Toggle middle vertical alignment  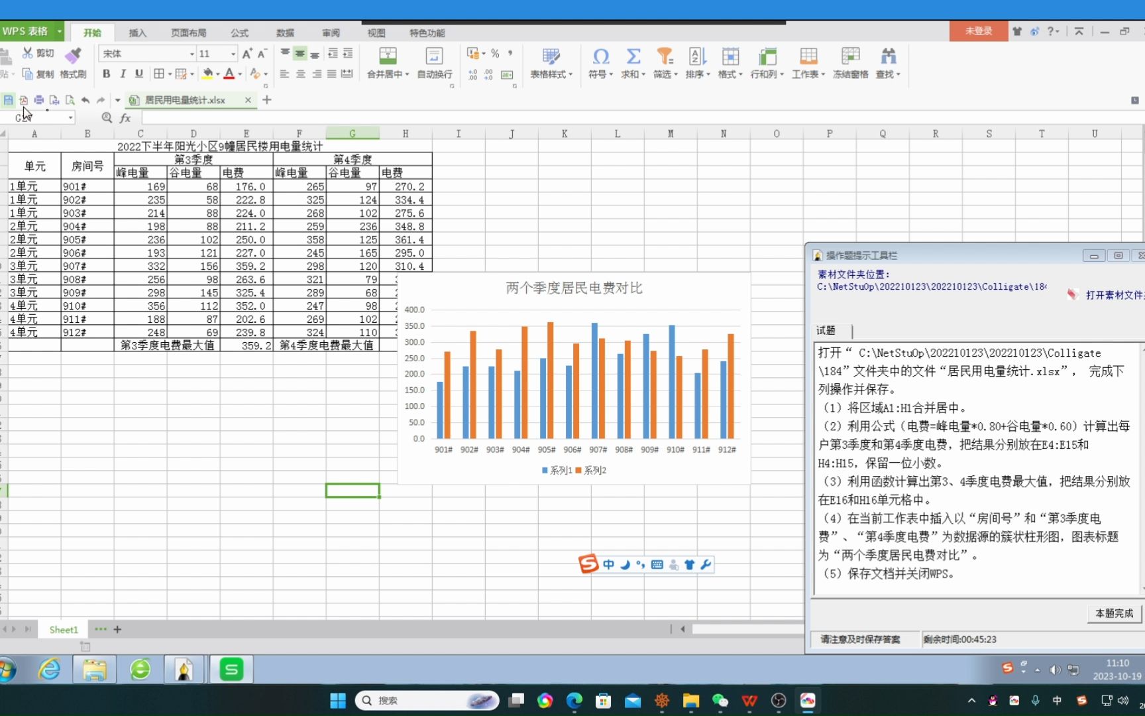click(x=300, y=54)
